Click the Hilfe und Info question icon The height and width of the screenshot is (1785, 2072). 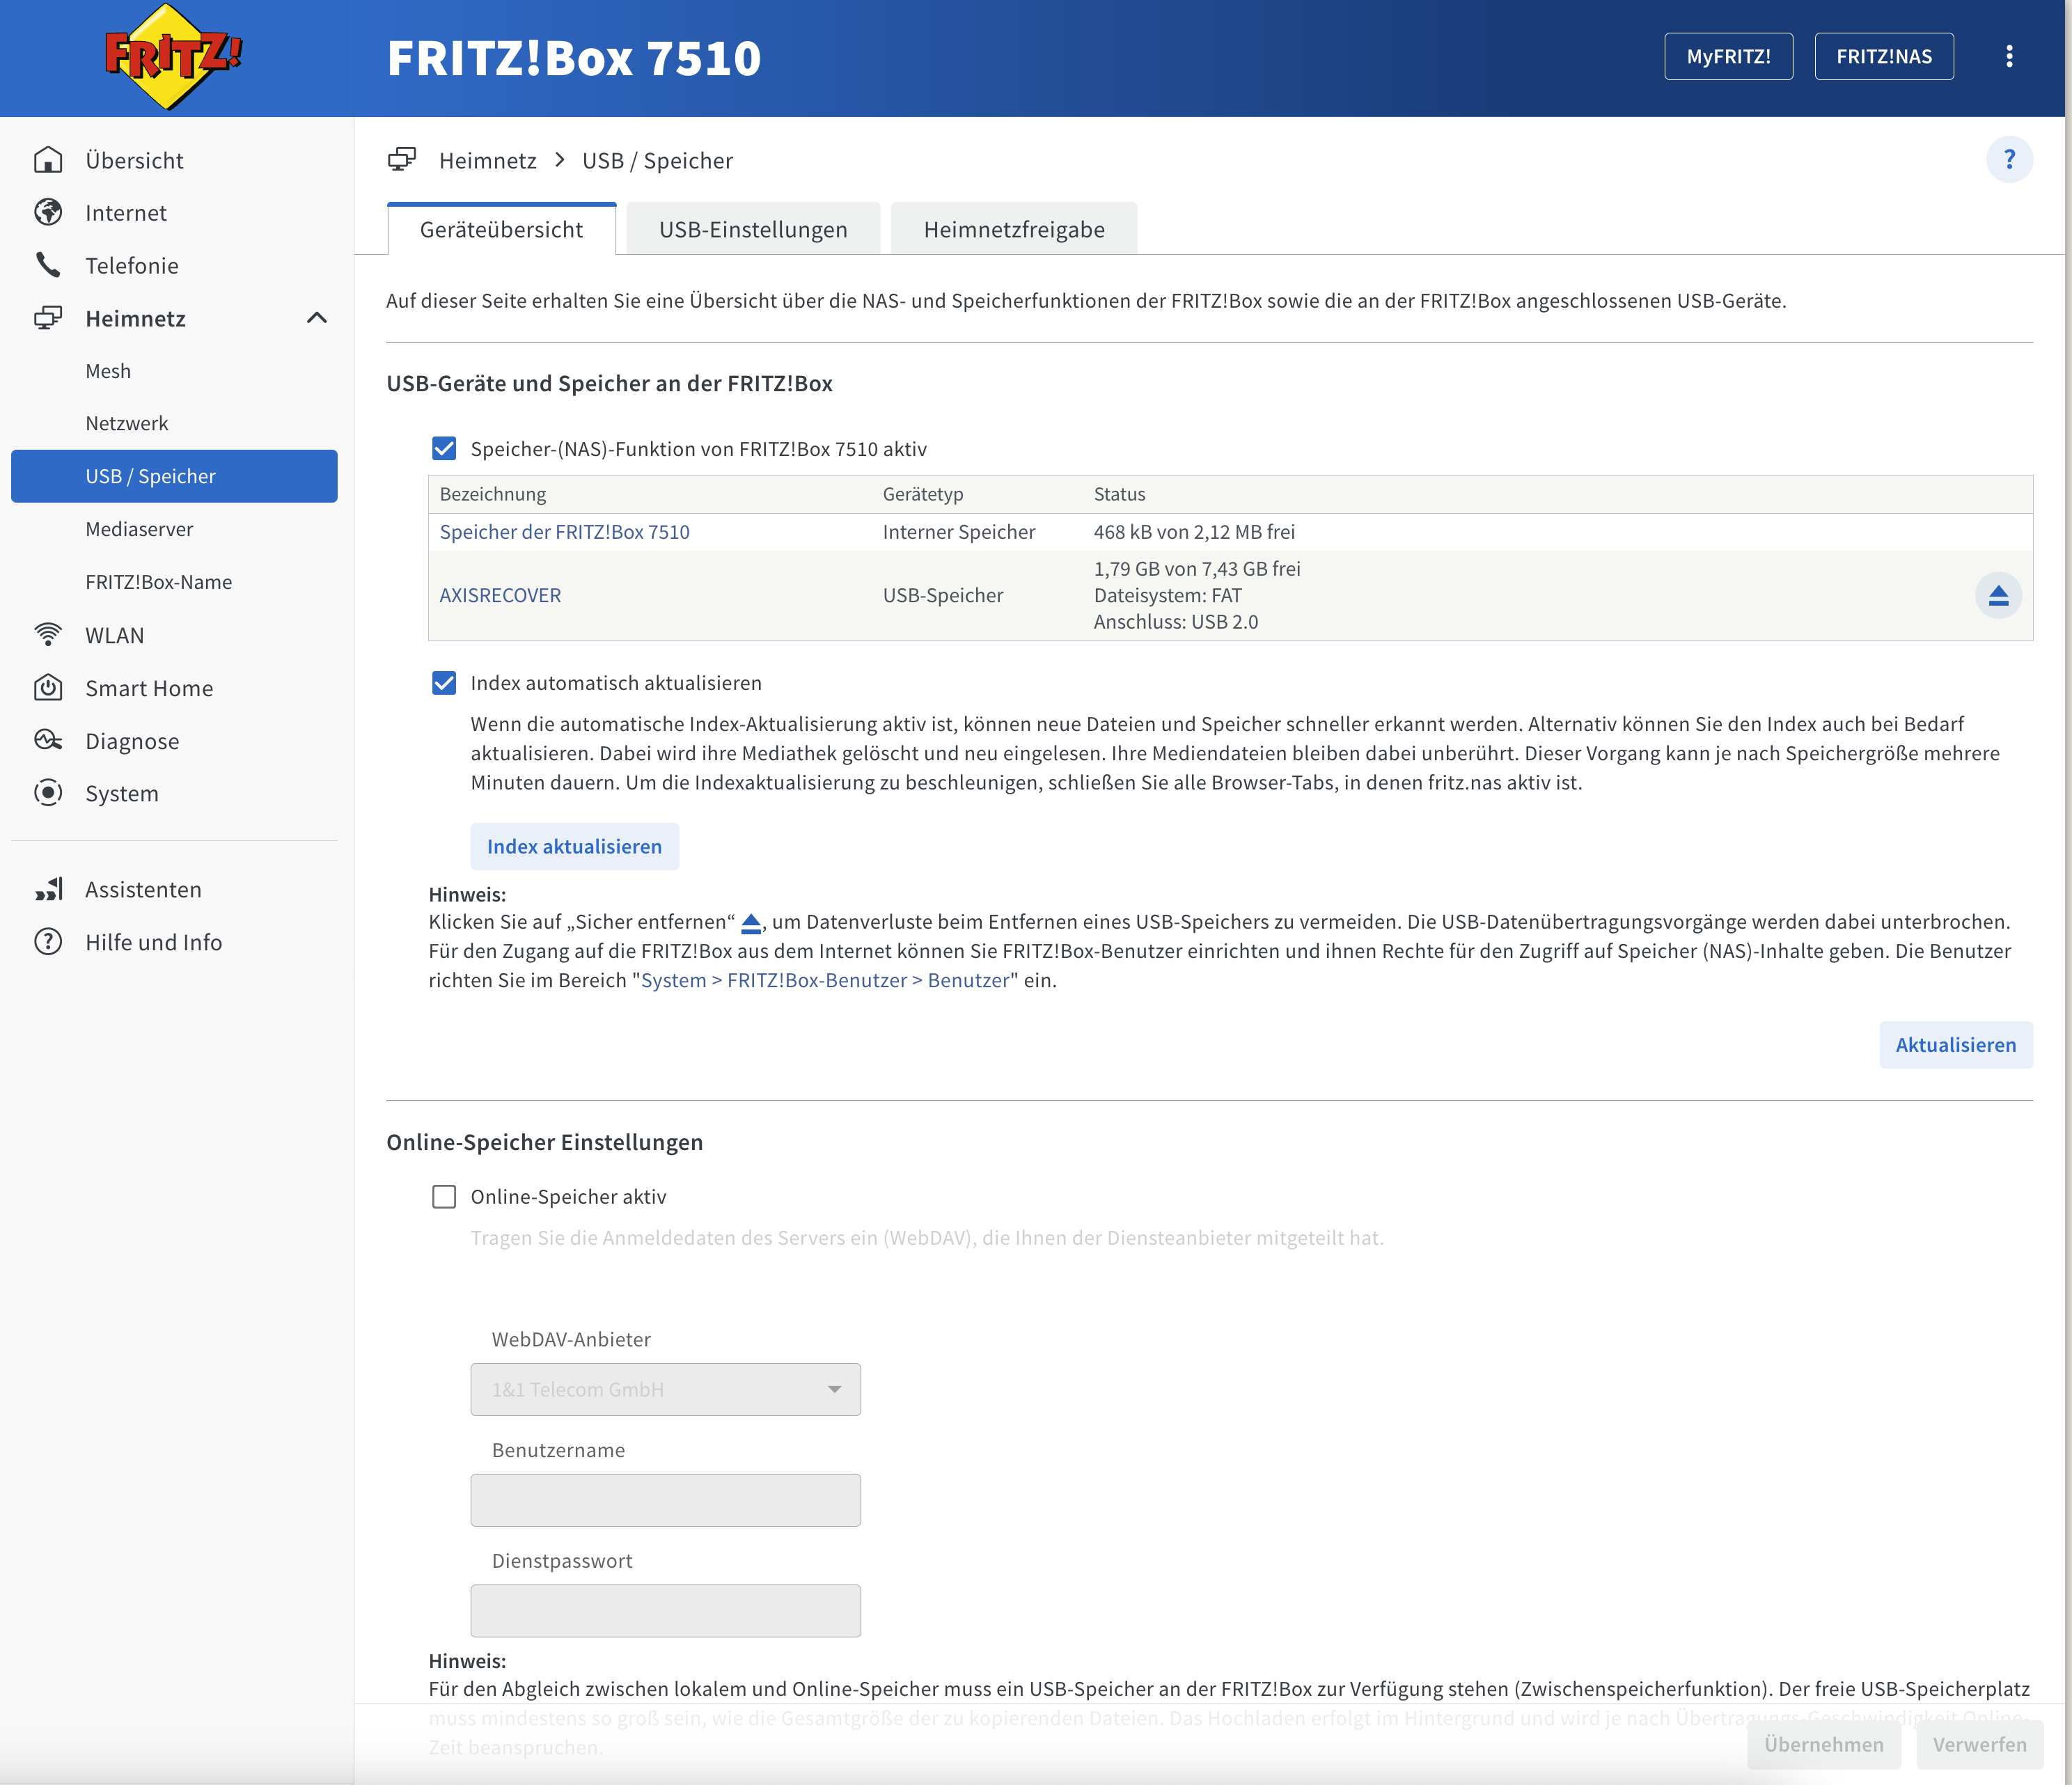coord(48,942)
